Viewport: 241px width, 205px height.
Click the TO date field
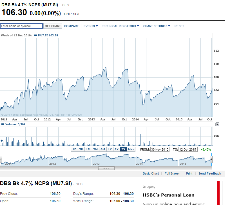(188, 149)
